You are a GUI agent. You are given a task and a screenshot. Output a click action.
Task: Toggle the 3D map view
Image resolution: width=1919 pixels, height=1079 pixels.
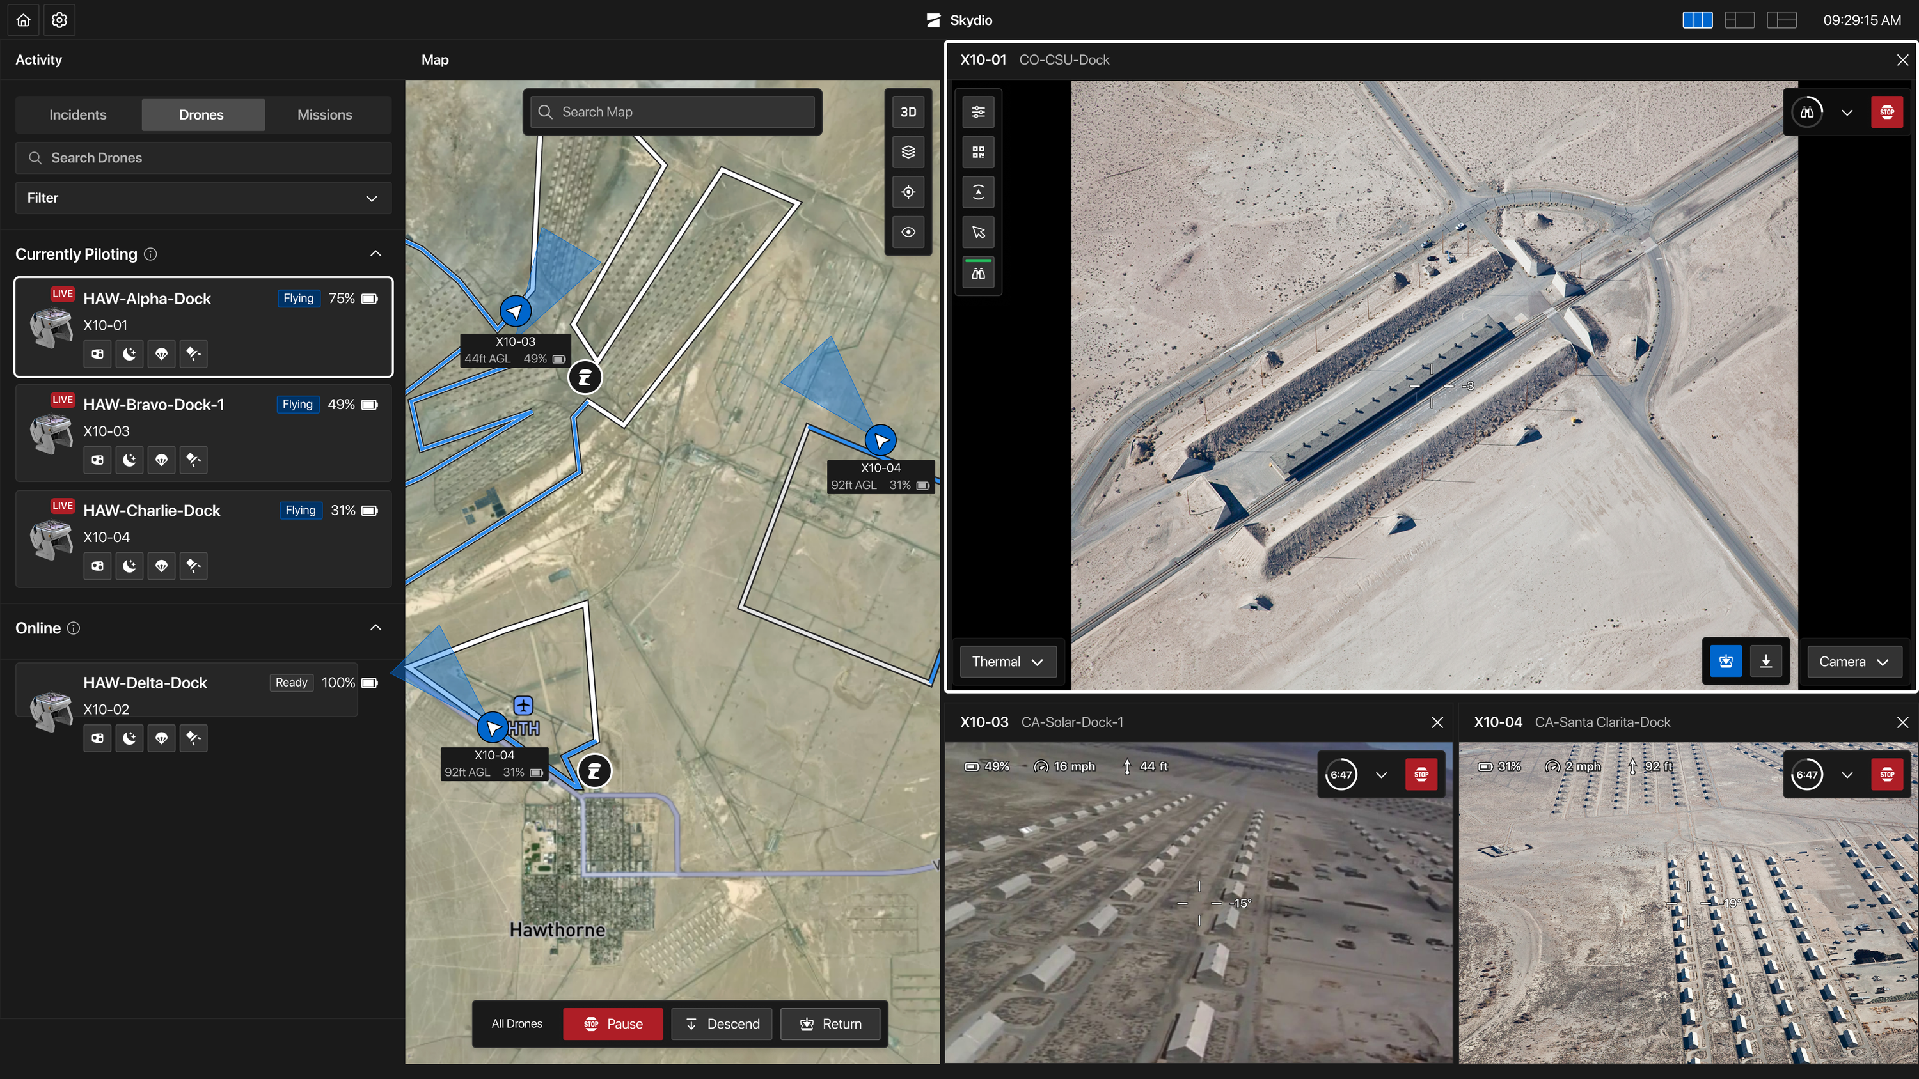click(907, 112)
